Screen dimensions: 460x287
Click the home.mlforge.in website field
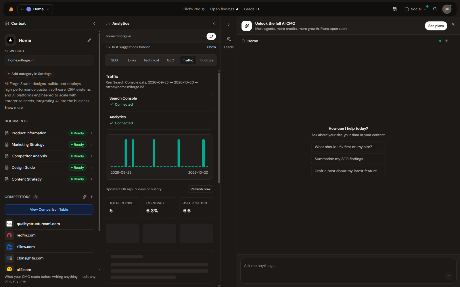49,60
